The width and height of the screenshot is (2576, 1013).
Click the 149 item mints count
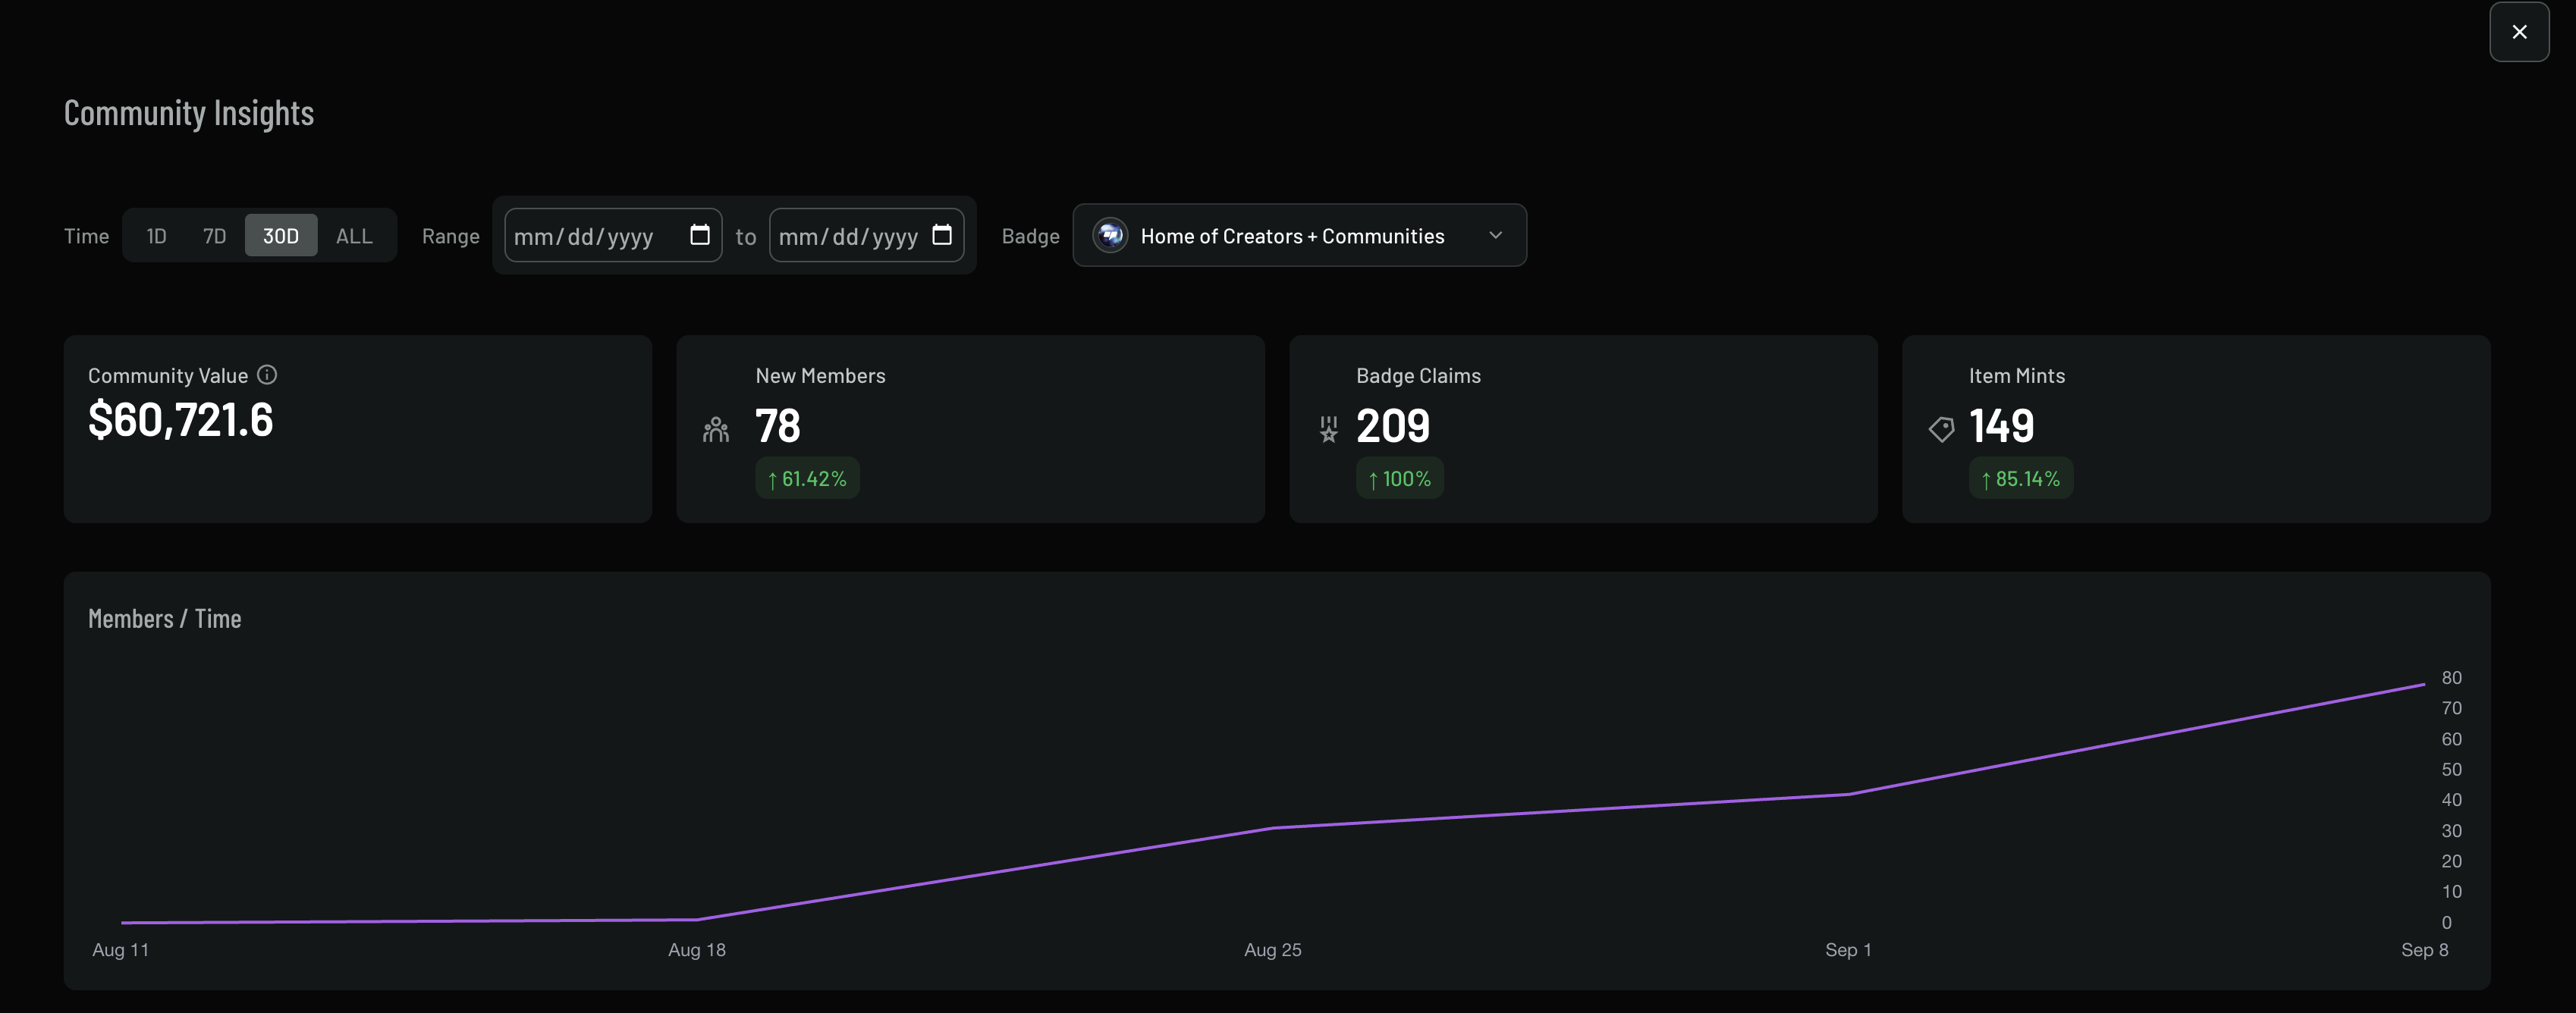[2001, 426]
